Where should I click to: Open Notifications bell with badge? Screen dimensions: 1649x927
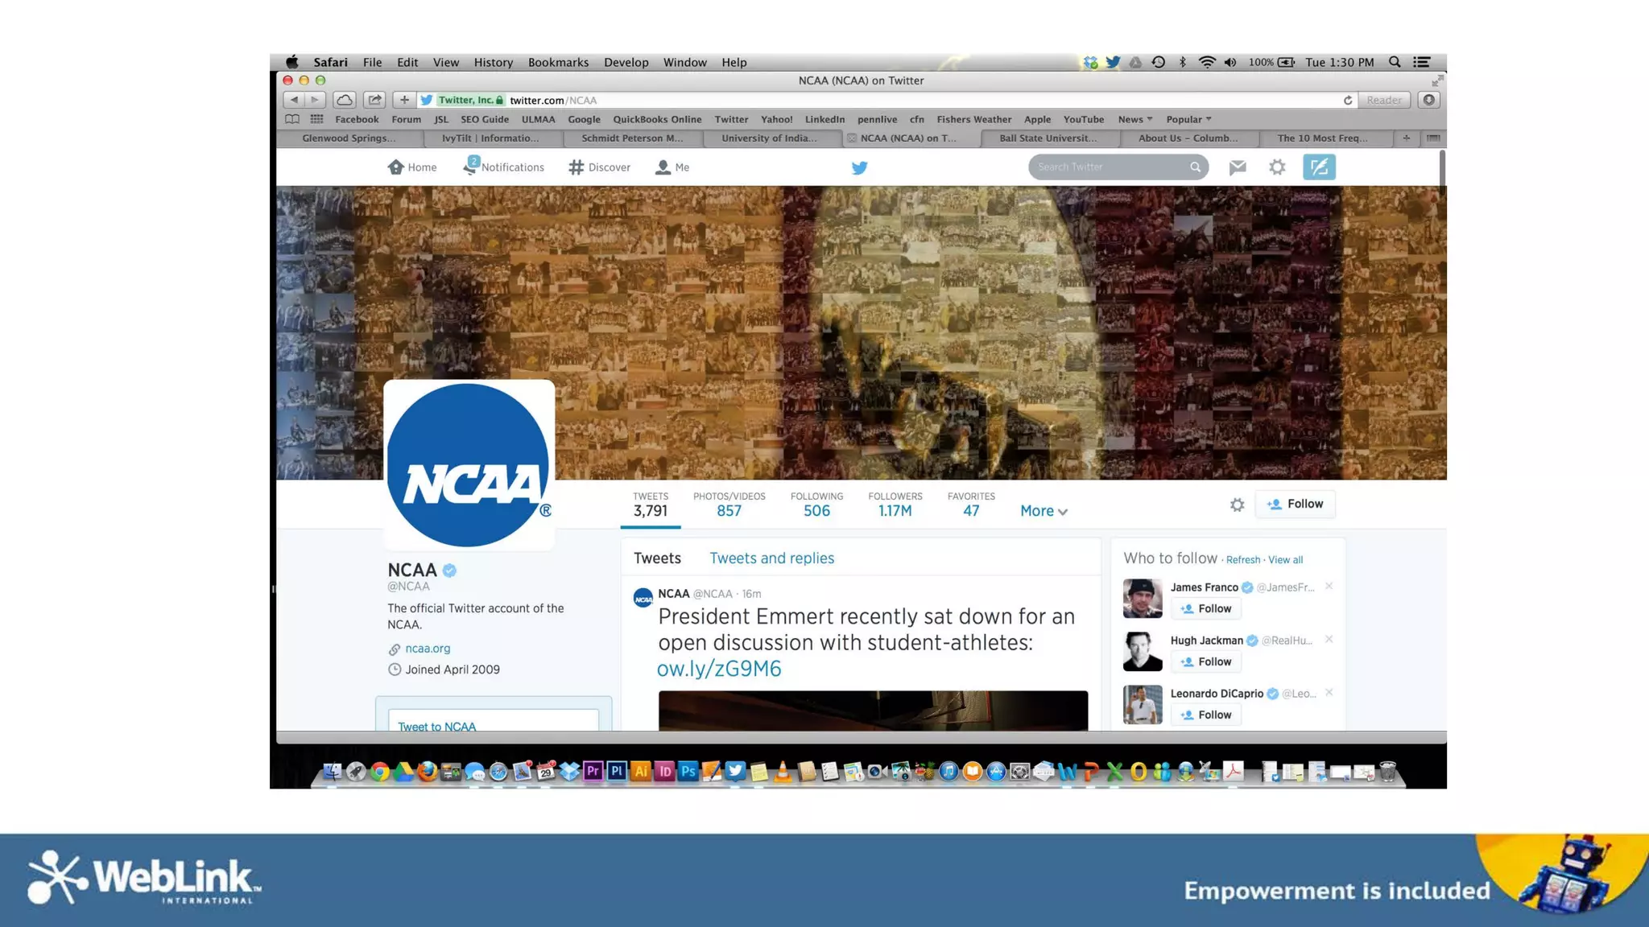point(470,166)
